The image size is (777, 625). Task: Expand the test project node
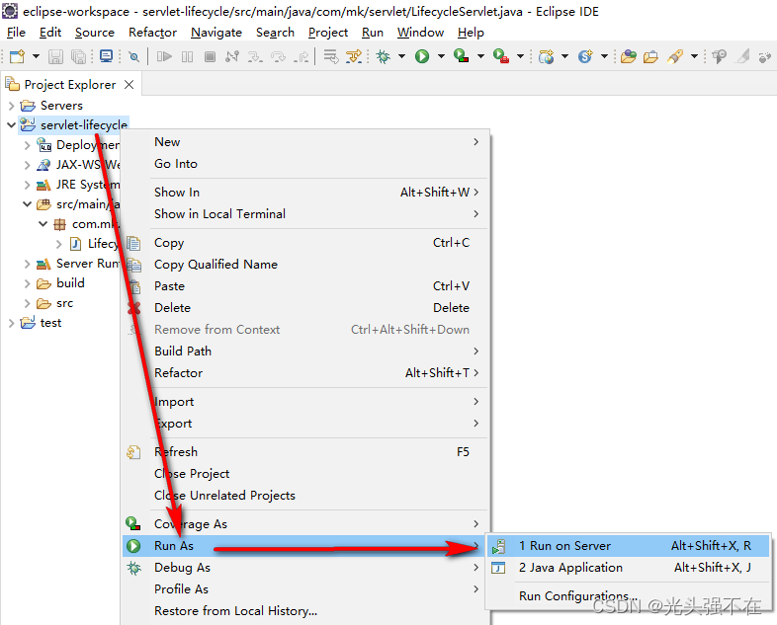12,323
